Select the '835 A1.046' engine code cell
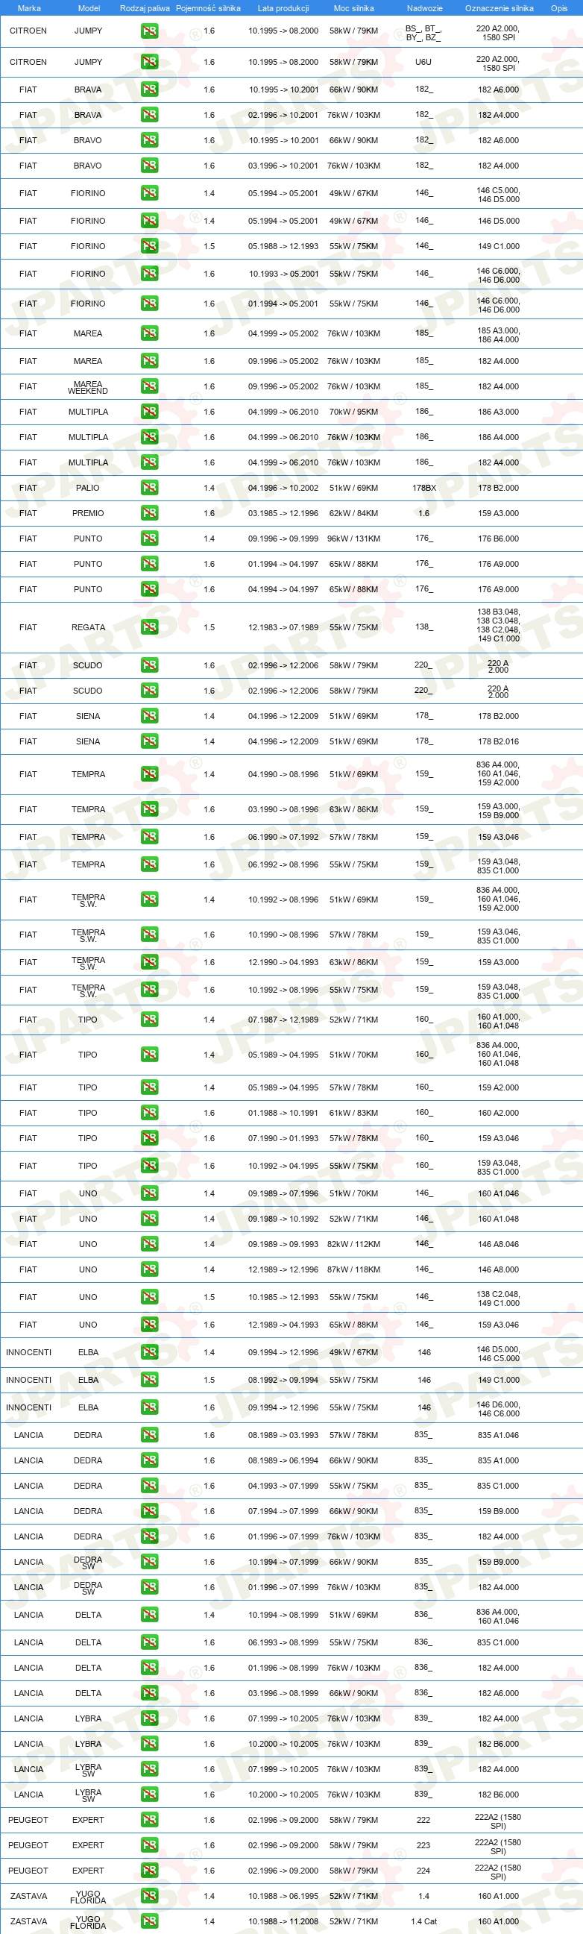The image size is (583, 1934). tap(498, 1436)
